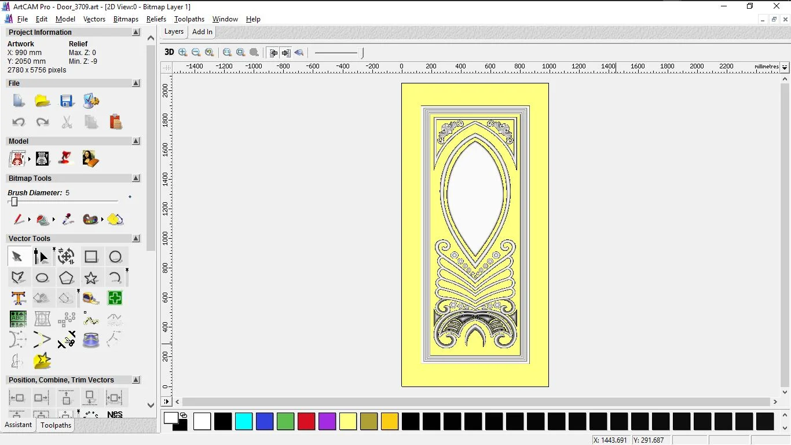Open the Layers tab

[174, 32]
